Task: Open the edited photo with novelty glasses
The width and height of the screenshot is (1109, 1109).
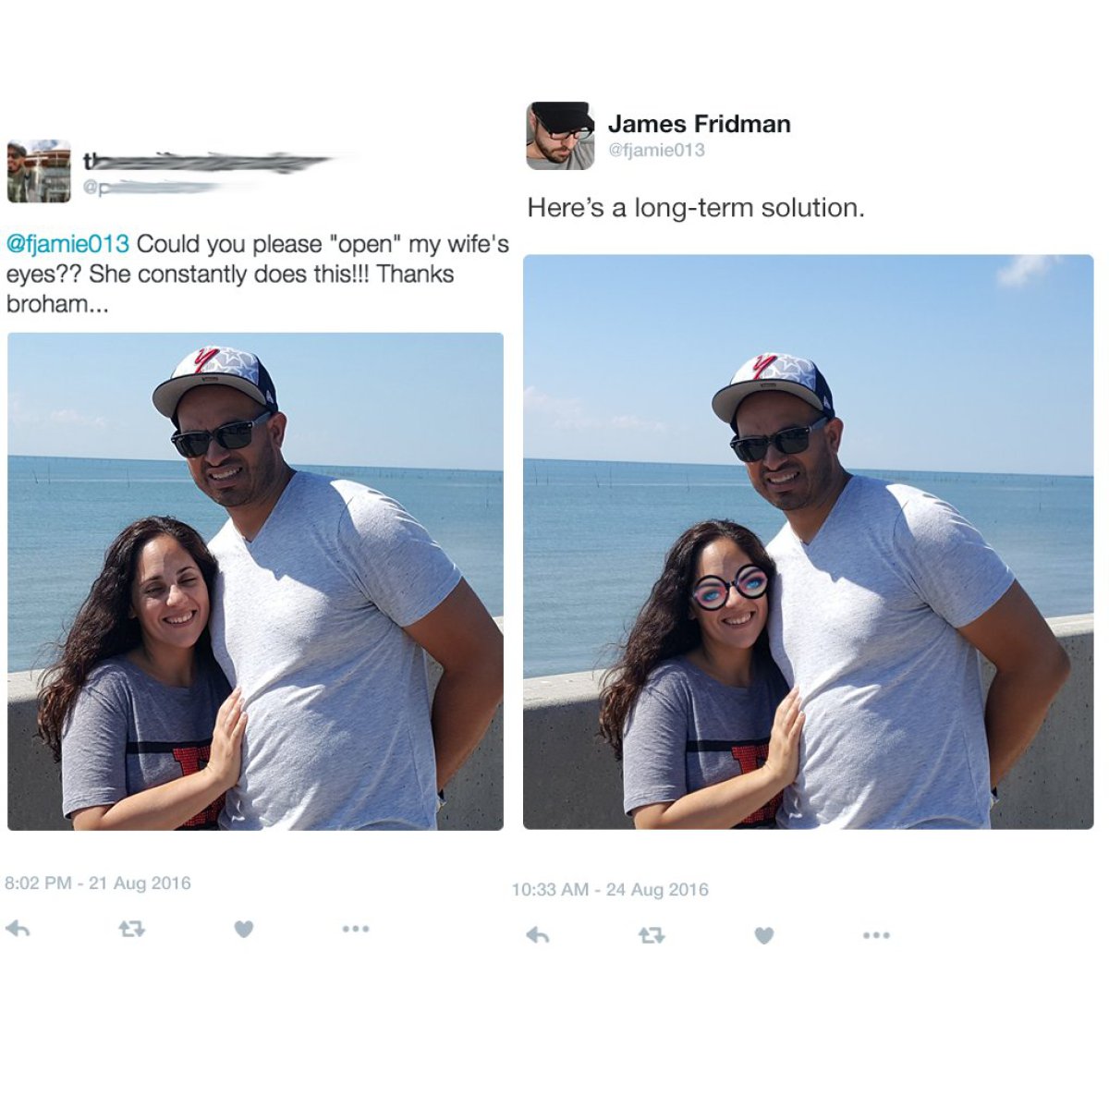Action: (808, 542)
